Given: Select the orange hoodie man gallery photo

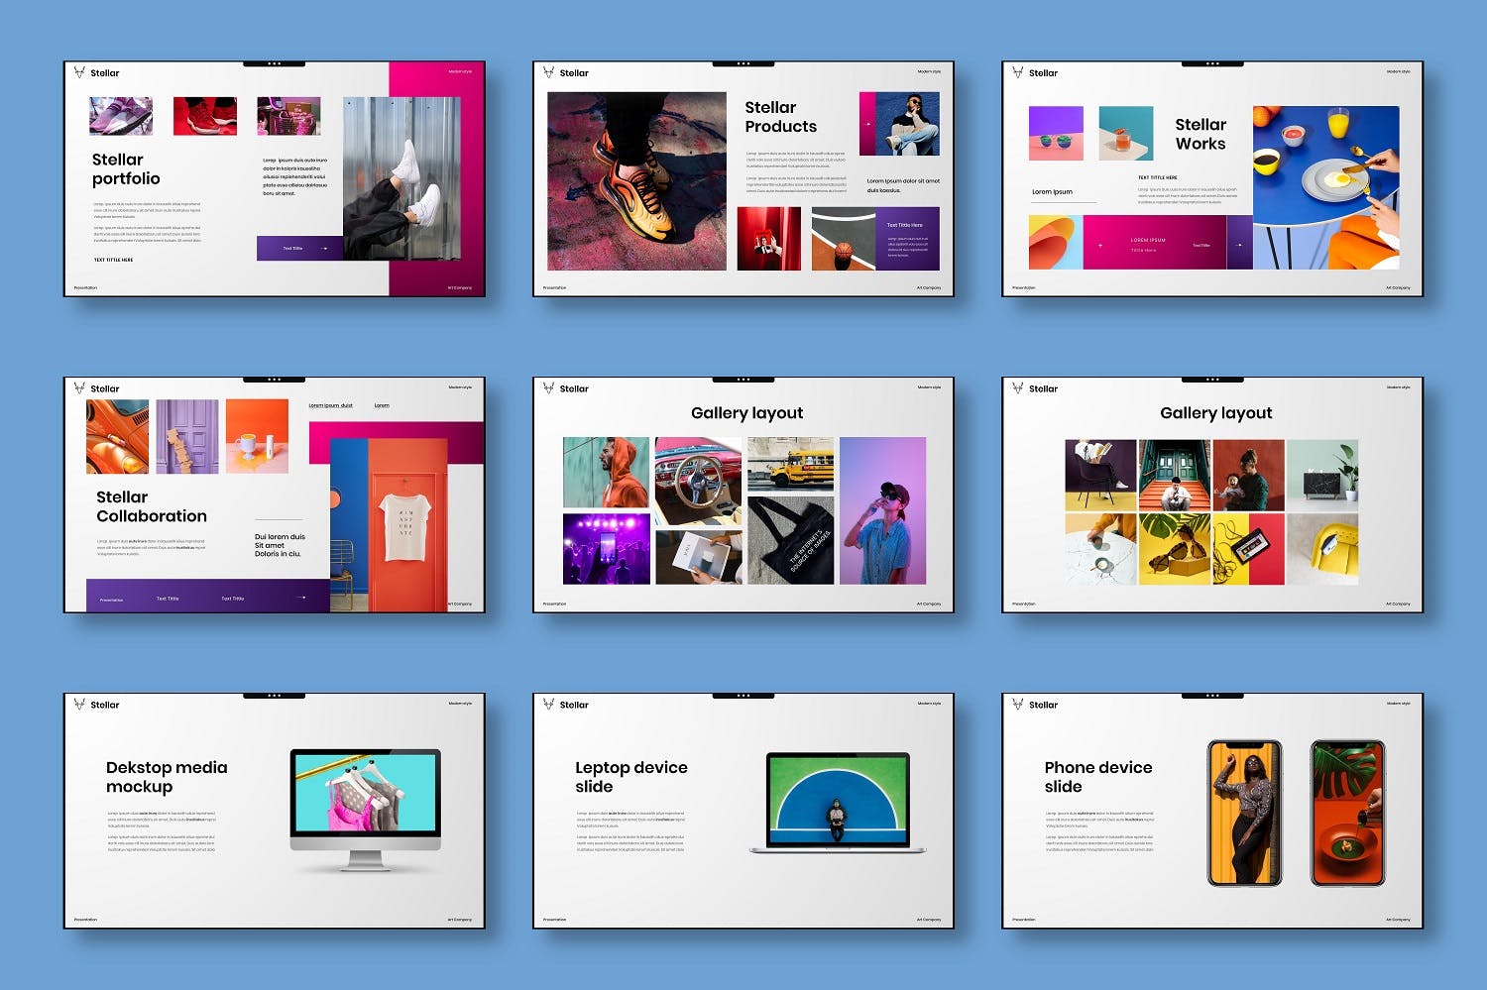Looking at the screenshot, I should click(606, 473).
